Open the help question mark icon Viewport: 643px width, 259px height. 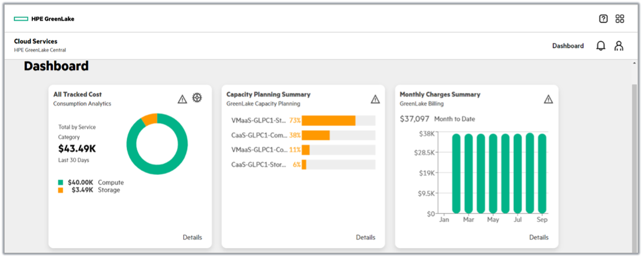tap(603, 19)
